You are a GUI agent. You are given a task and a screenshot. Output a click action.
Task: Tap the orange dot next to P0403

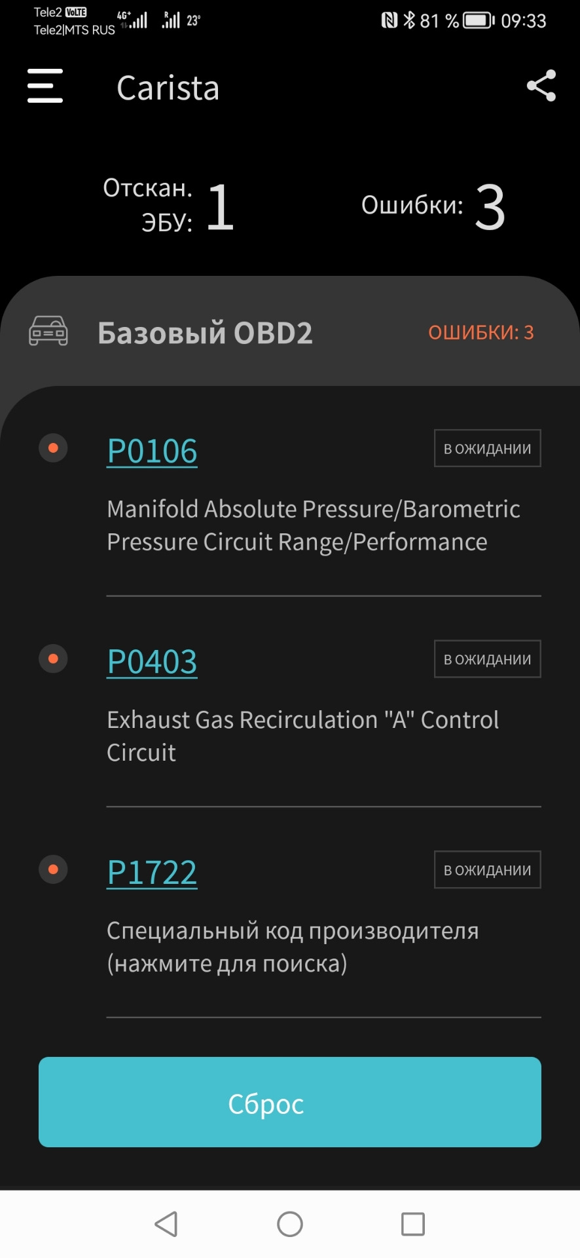[x=54, y=658]
